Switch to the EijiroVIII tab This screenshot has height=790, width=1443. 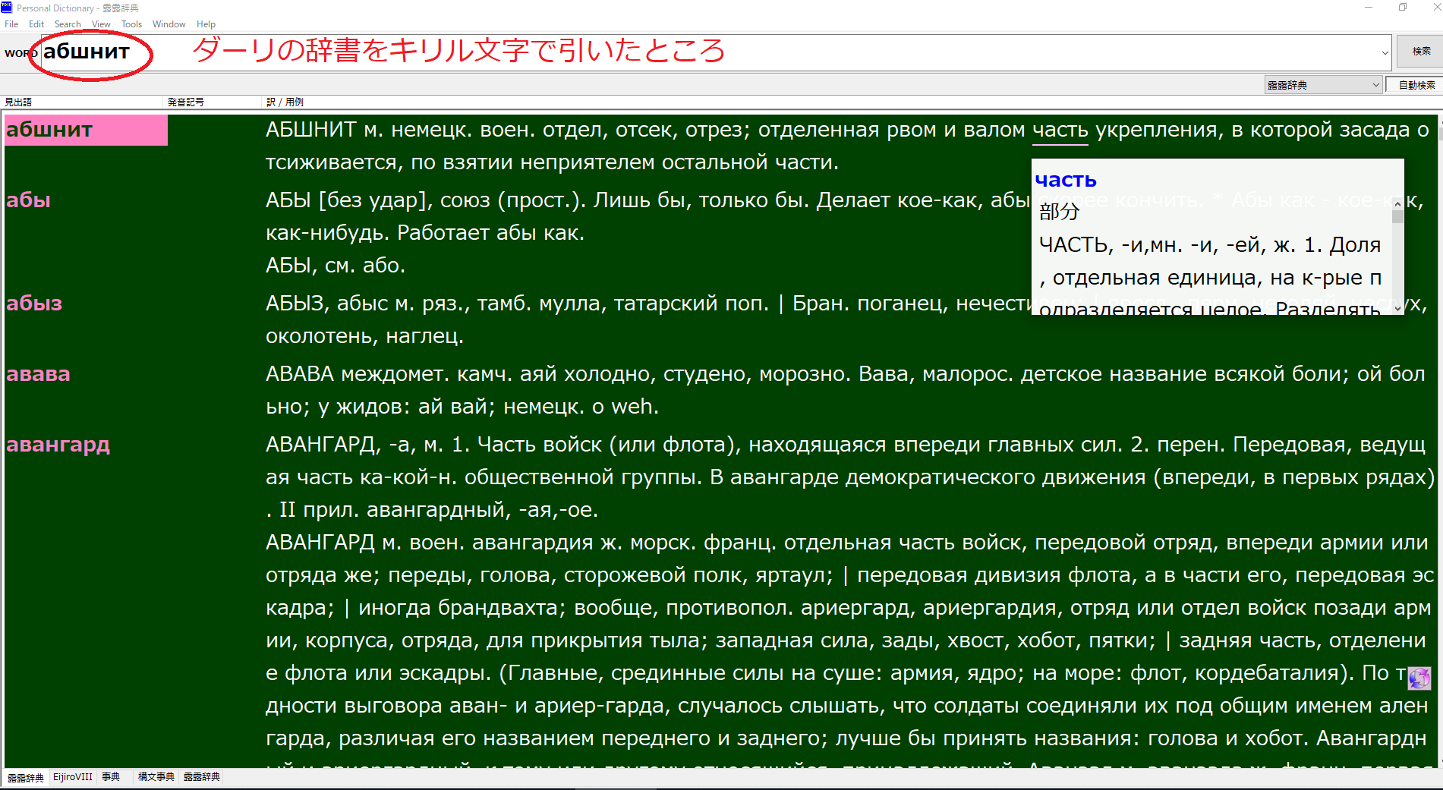click(x=73, y=777)
